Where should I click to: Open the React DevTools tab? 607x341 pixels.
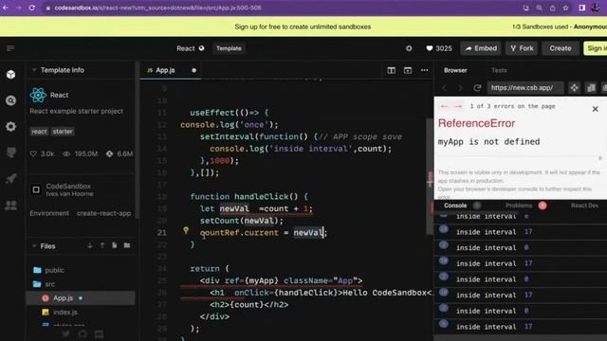tap(584, 206)
